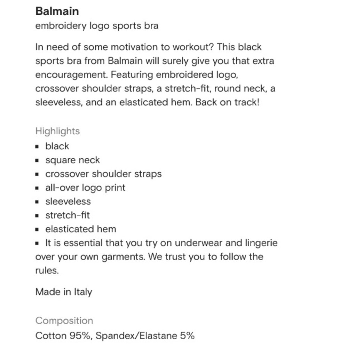Screen dimensions: 348x348
Task: Click the 'black' highlight bullet
Action: (57, 146)
